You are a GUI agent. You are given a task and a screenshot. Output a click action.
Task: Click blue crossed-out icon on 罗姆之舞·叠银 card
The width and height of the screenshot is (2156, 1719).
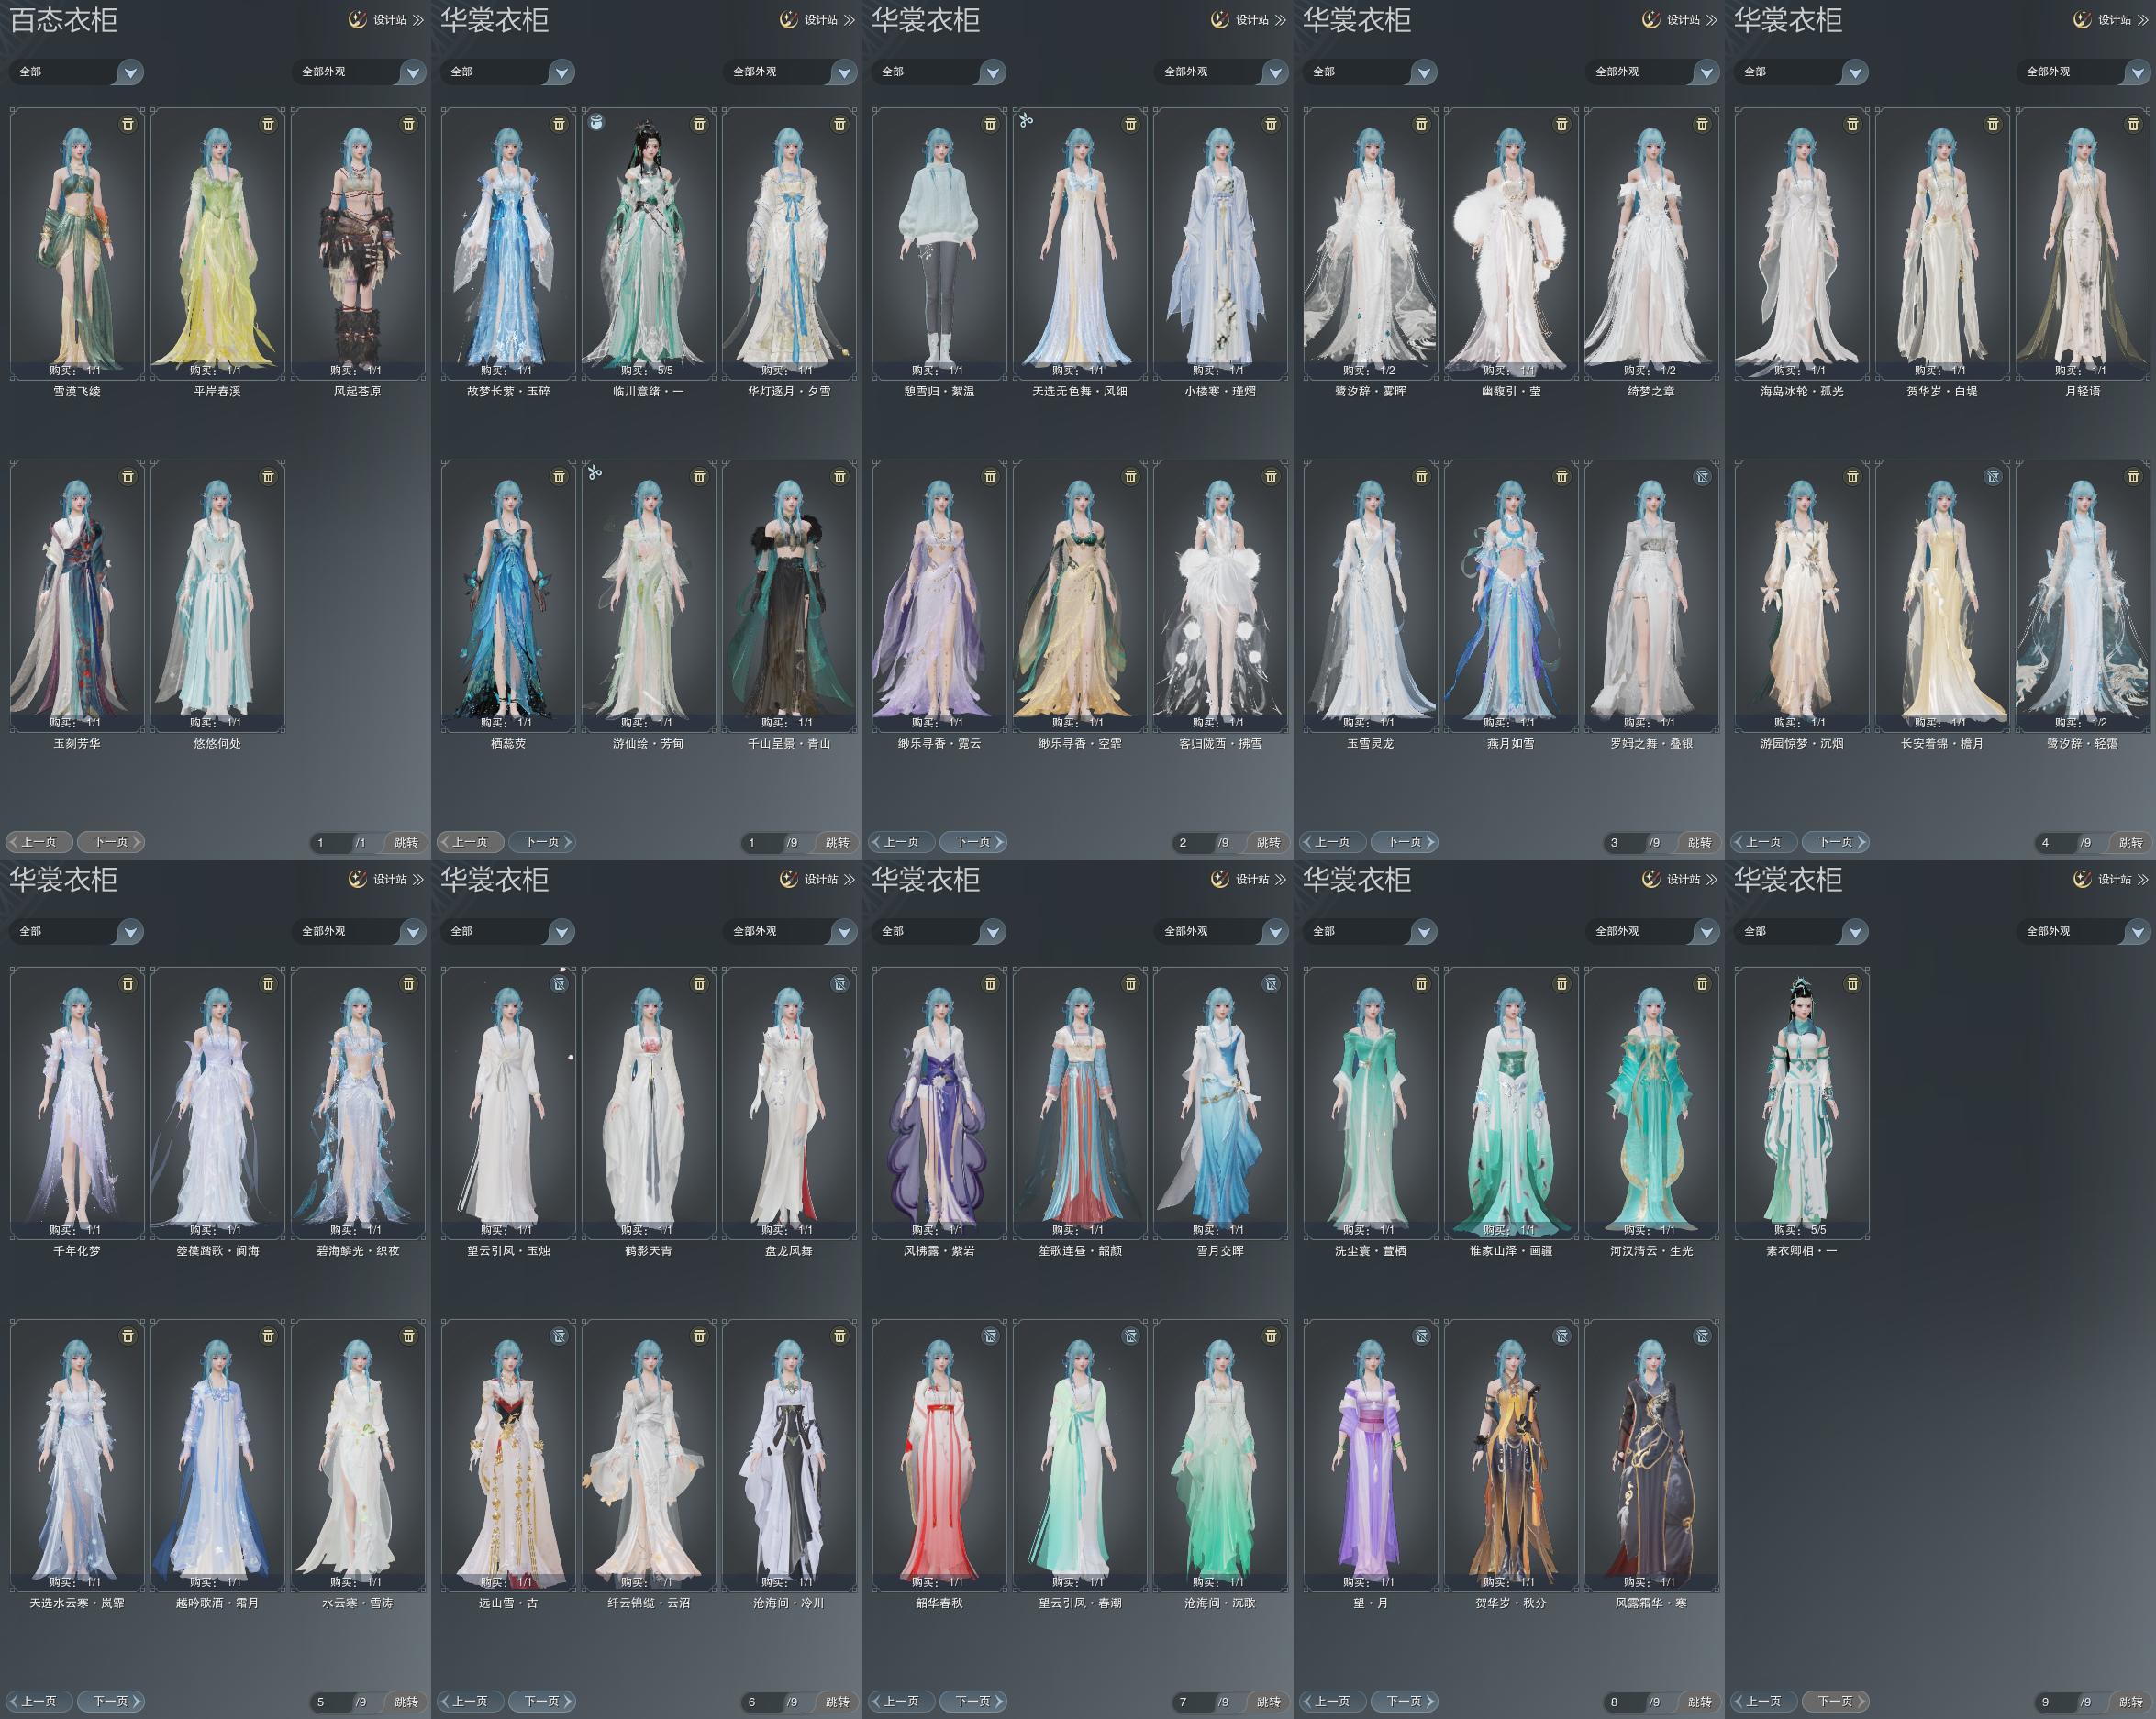tap(1701, 477)
